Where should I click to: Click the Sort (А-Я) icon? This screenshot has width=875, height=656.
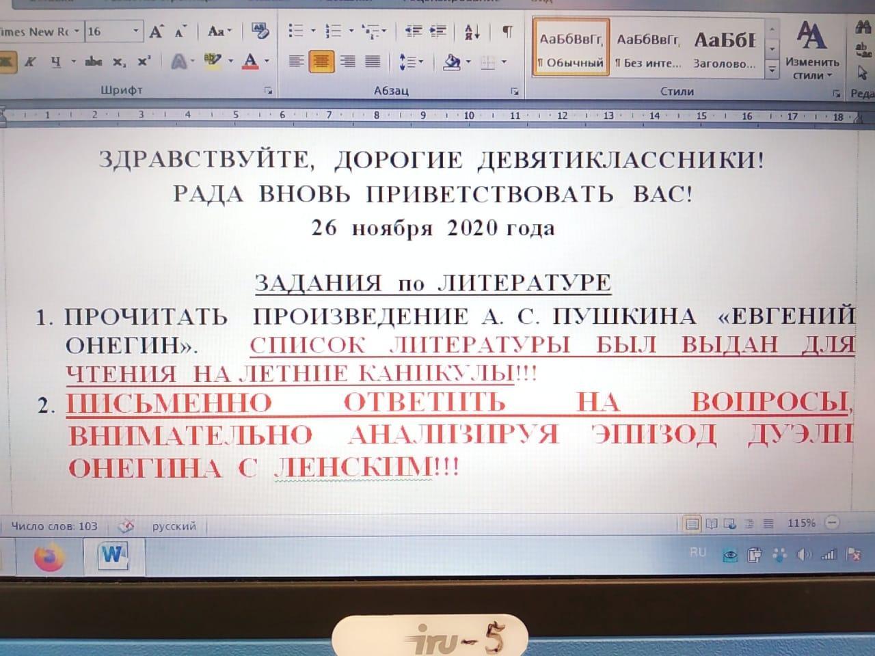point(472,31)
